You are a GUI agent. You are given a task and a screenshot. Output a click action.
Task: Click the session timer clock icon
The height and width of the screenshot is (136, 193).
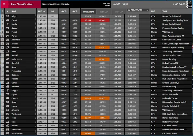coord(173,5)
